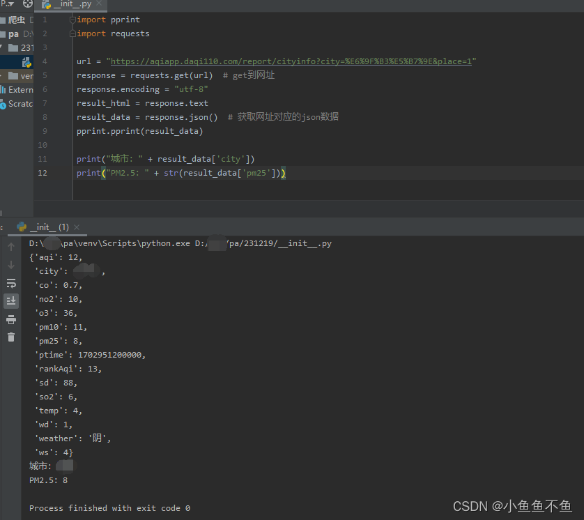Click the 'aqi': 12 output line
584x520 pixels.
pyautogui.click(x=56, y=258)
